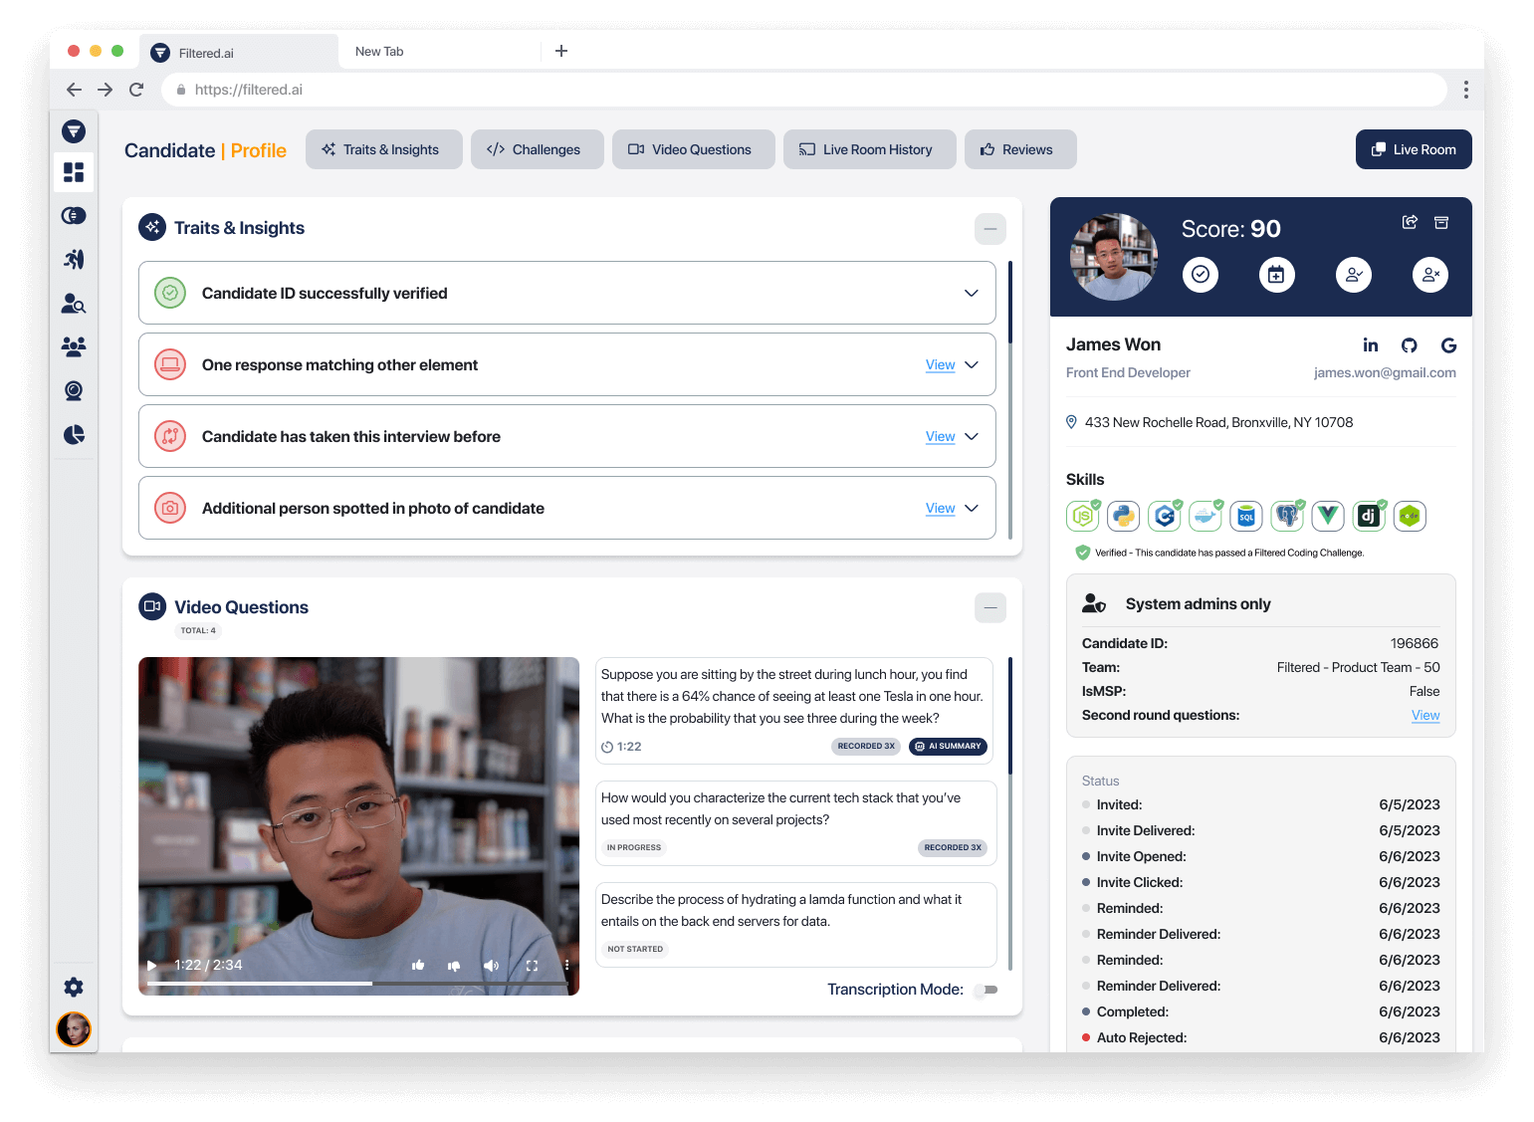The height and width of the screenshot is (1122, 1534).
Task: Click the pie chart analytics sidebar icon
Action: 74,435
